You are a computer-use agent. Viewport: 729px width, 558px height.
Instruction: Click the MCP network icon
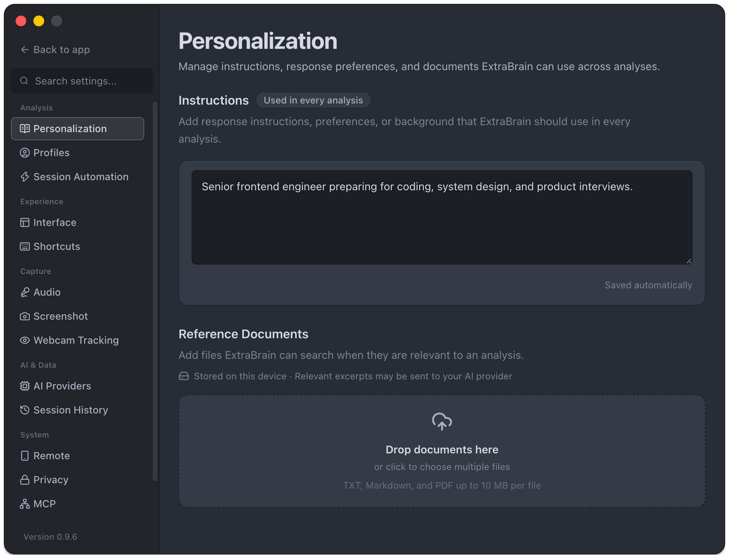click(x=25, y=504)
